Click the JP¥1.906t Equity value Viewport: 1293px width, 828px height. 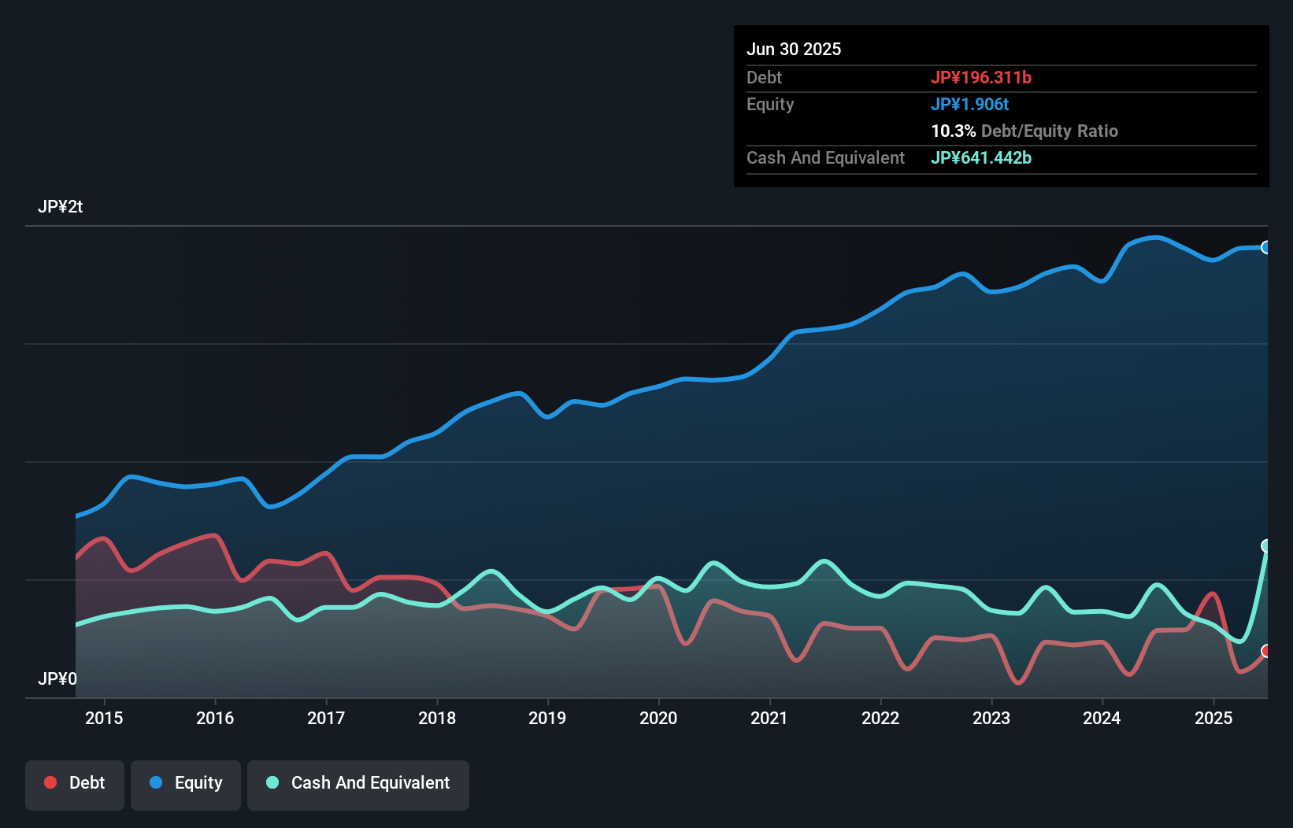point(970,104)
